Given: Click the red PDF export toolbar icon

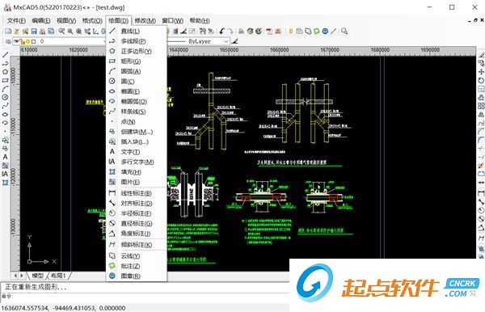Looking at the screenshot, I should click(x=269, y=32).
